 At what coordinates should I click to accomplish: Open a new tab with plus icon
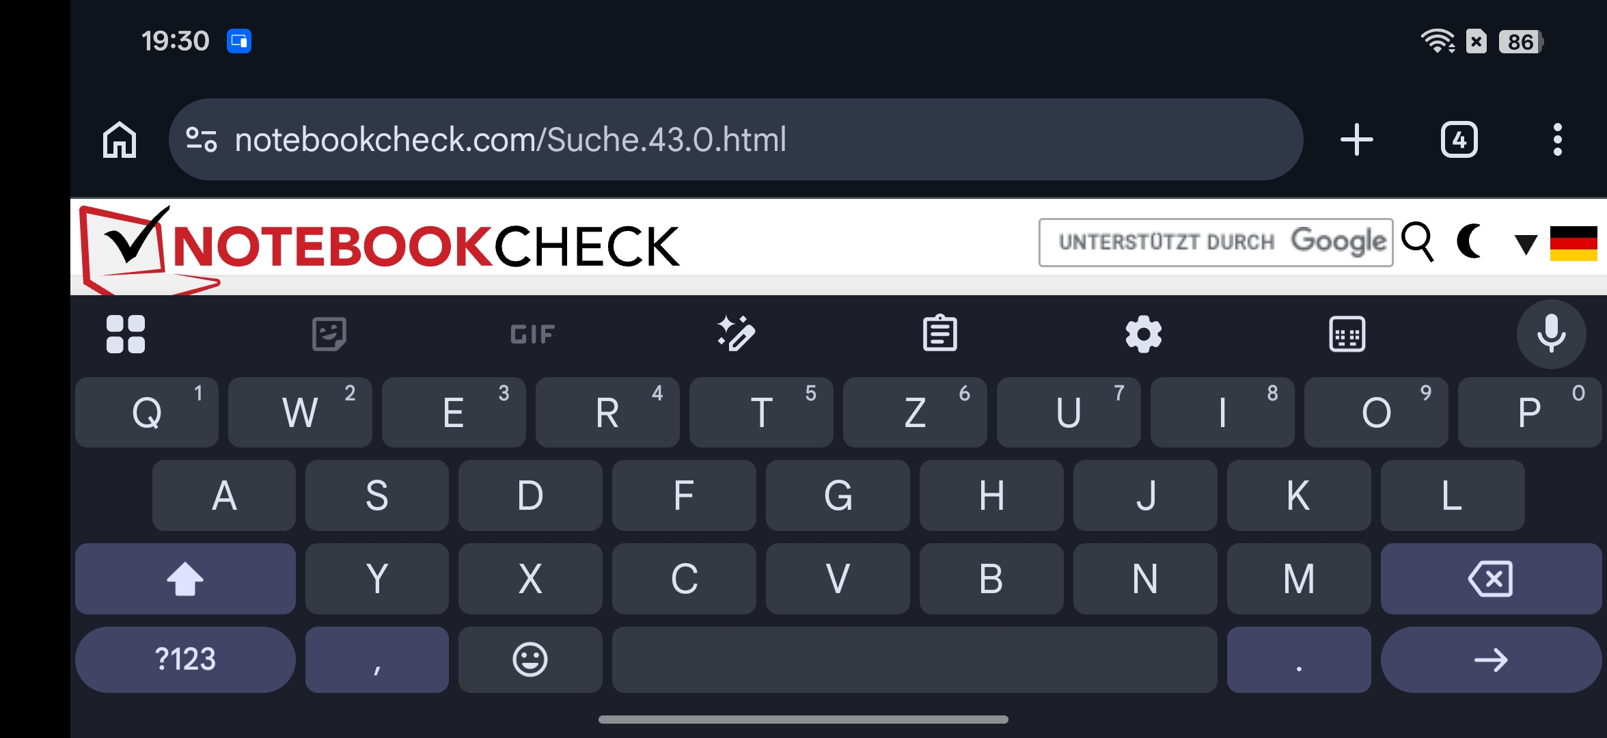coord(1356,140)
